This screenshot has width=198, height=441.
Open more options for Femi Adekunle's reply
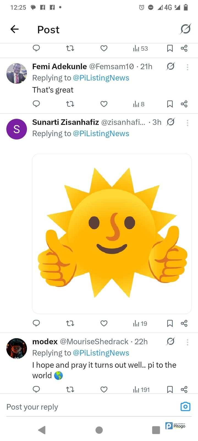pyautogui.click(x=187, y=67)
